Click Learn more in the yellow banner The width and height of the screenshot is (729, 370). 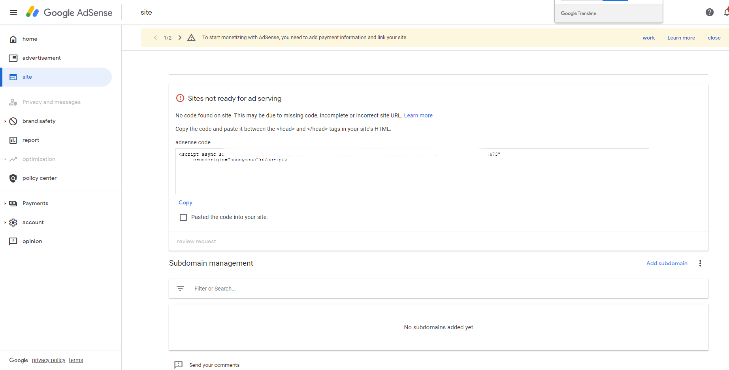click(681, 38)
